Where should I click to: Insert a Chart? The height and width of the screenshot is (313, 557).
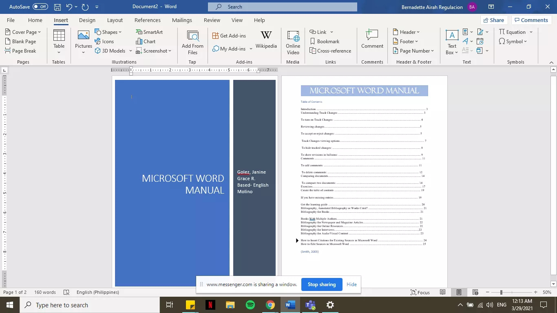point(146,41)
